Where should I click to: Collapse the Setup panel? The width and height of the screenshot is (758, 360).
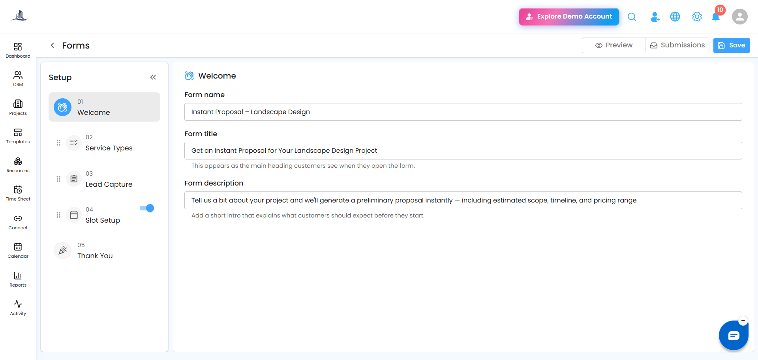153,77
